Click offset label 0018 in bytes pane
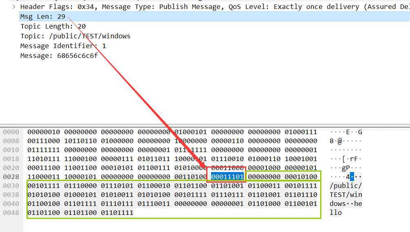 (11, 159)
